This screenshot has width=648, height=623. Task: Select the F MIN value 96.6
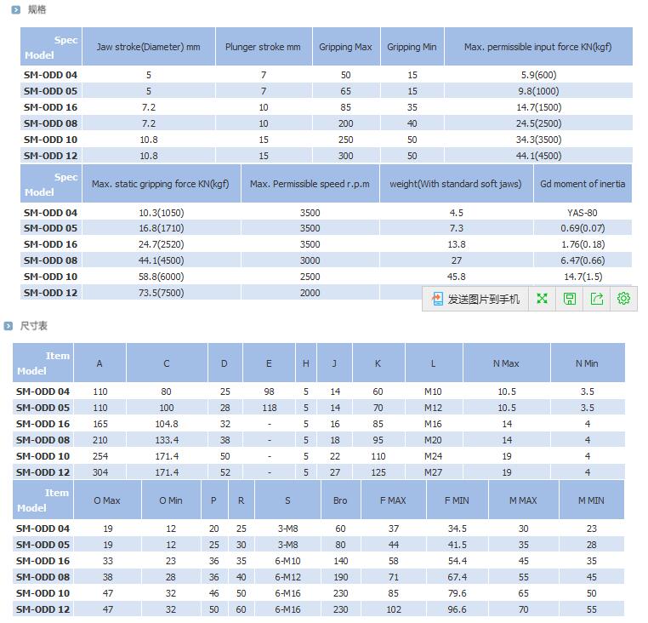coord(457,609)
